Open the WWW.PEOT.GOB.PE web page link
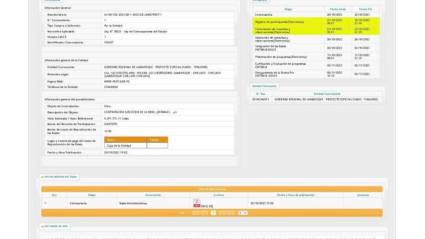This screenshot has width=425, height=239. (x=117, y=82)
